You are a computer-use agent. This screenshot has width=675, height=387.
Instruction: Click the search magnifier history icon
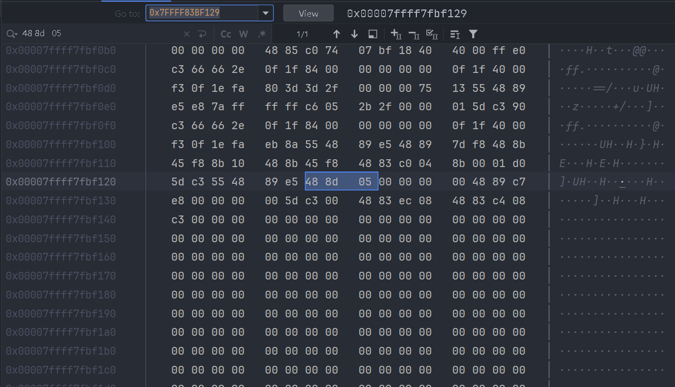coord(12,34)
